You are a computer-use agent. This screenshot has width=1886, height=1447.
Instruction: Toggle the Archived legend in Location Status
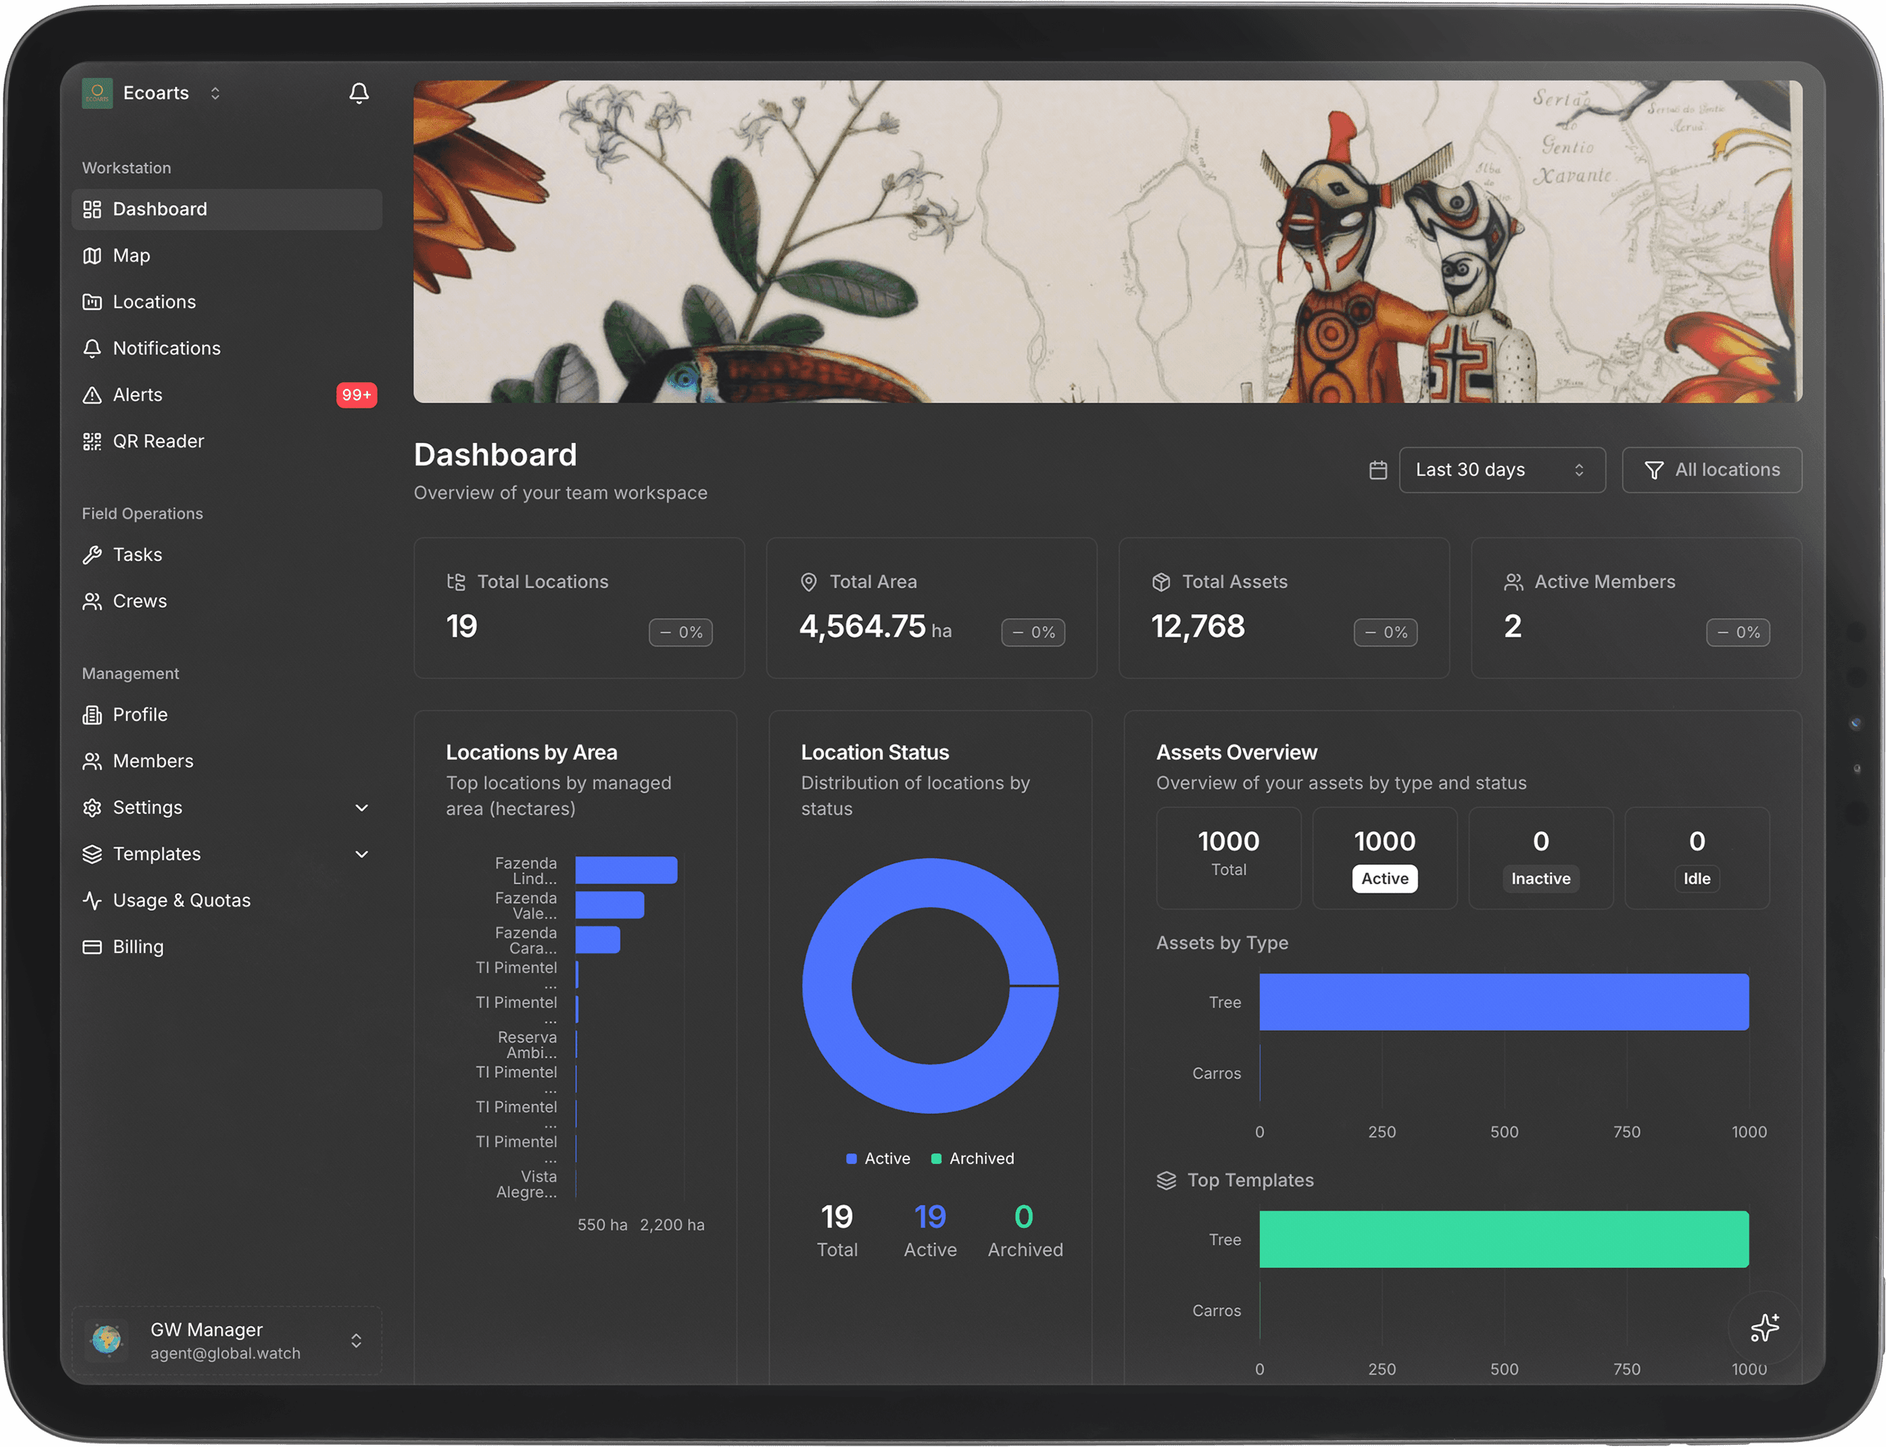(973, 1159)
